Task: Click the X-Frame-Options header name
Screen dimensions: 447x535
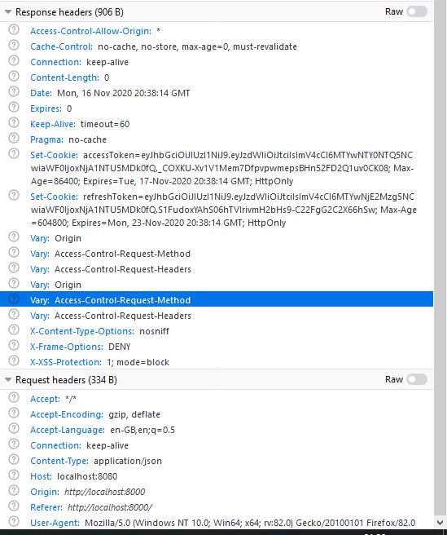Action: [x=67, y=347]
